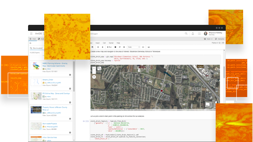Viewport: 253px width, 142px height.
Task: Open the Help menu
Action: pyautogui.click(x=118, y=43)
